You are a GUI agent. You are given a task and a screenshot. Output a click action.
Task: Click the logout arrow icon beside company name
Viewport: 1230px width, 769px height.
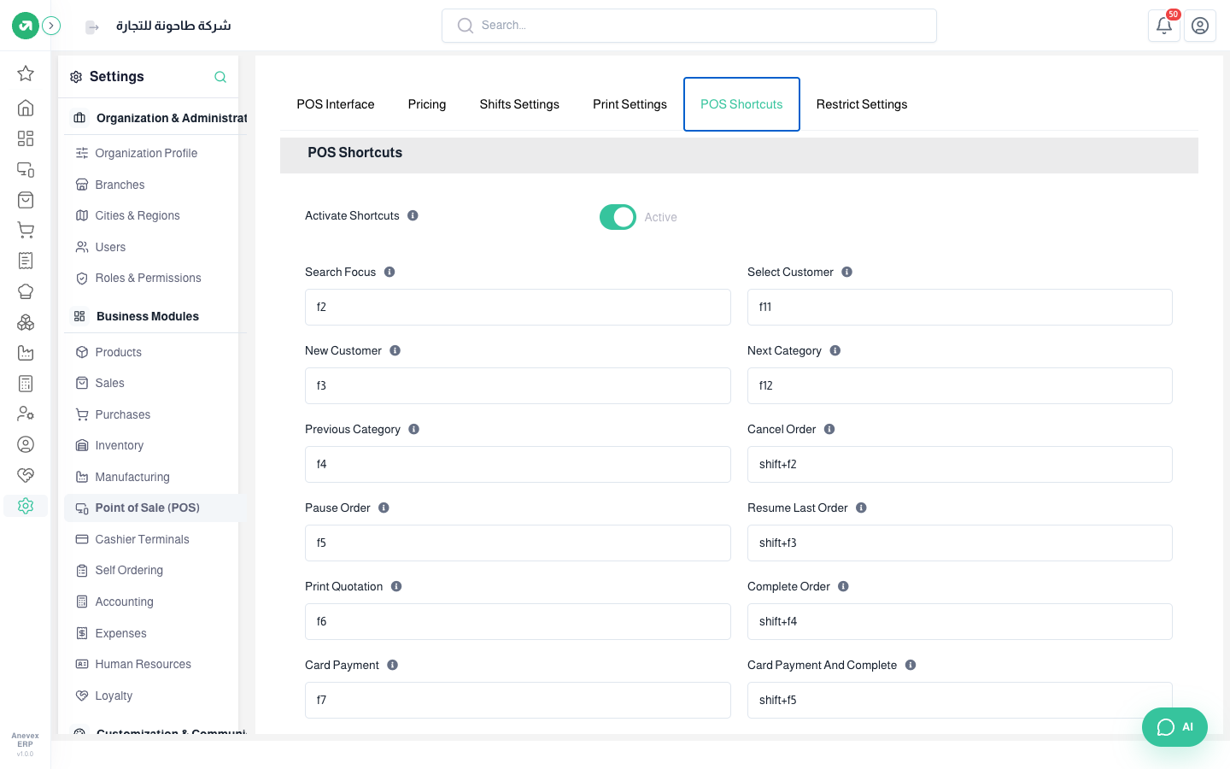click(x=92, y=27)
